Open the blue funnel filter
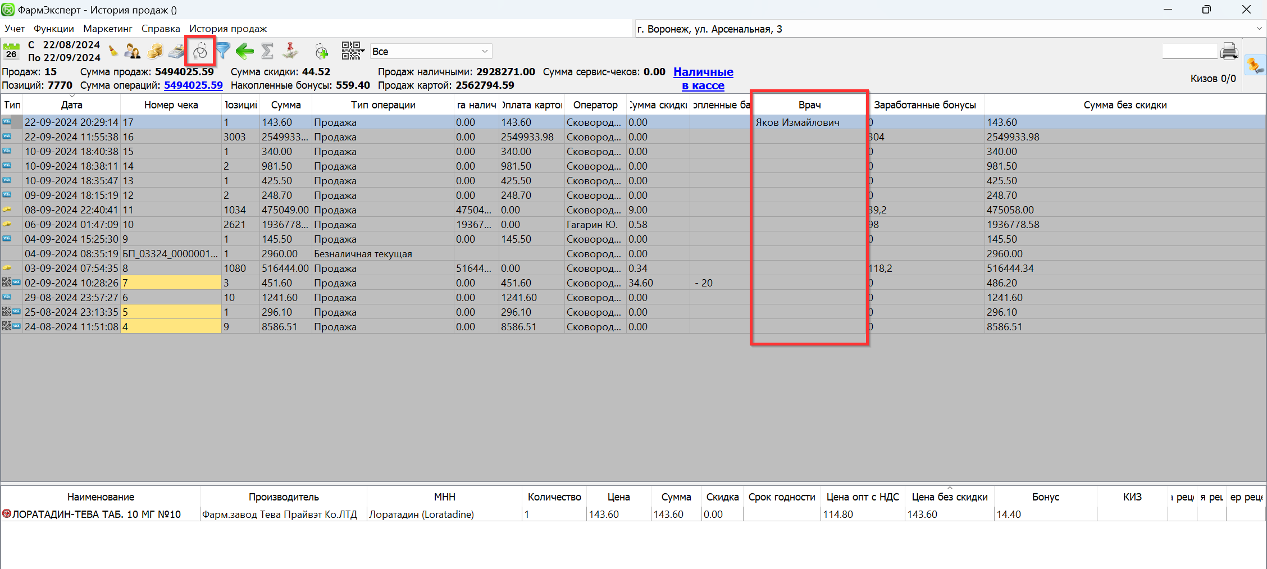Viewport: 1267px width, 569px height. [x=223, y=51]
